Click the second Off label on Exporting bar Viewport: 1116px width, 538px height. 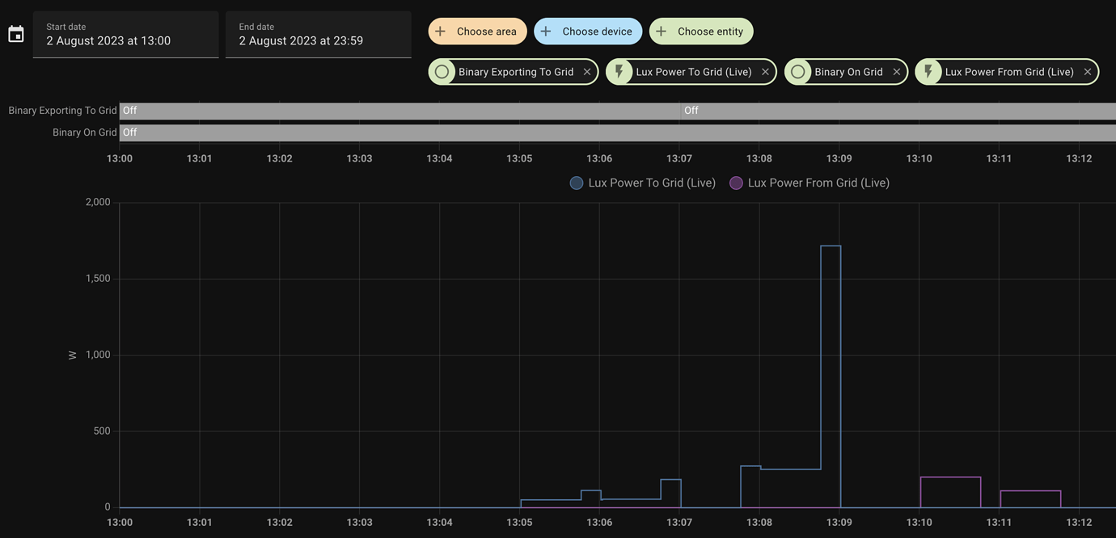coord(691,111)
